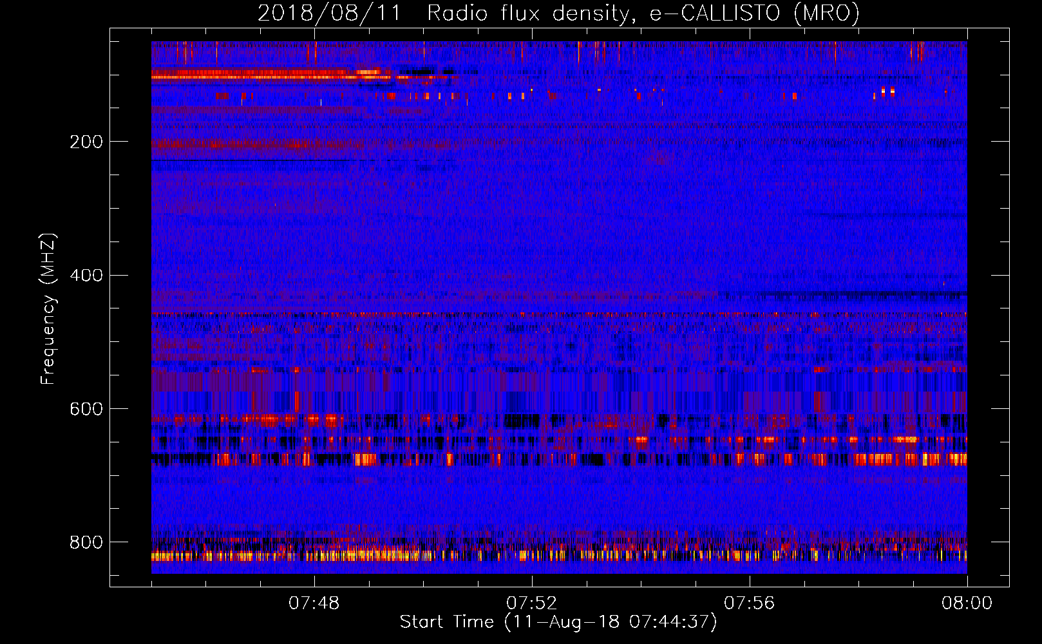The image size is (1042, 644).
Task: Click the 07:56 time tick label
Action: (749, 603)
